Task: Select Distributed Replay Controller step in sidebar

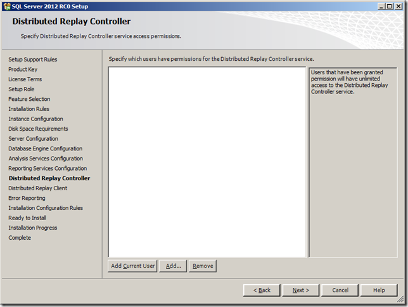Action: pos(49,178)
